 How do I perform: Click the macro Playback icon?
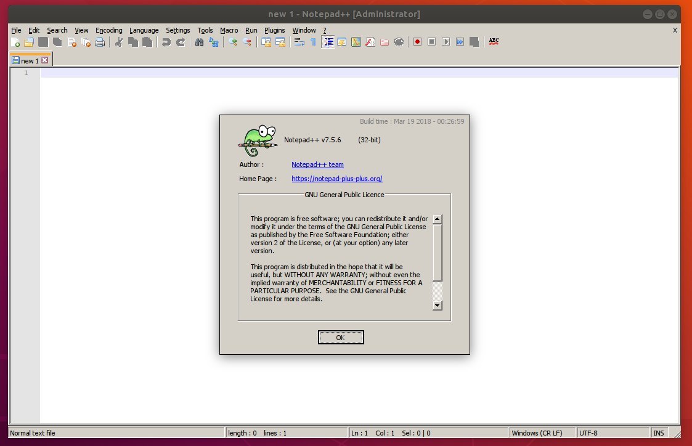[446, 42]
